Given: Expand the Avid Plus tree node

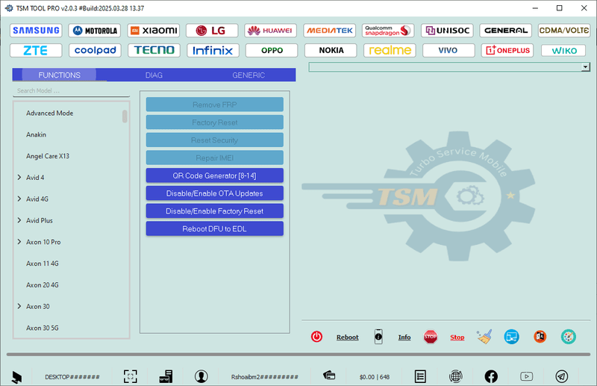Looking at the screenshot, I should pos(19,220).
